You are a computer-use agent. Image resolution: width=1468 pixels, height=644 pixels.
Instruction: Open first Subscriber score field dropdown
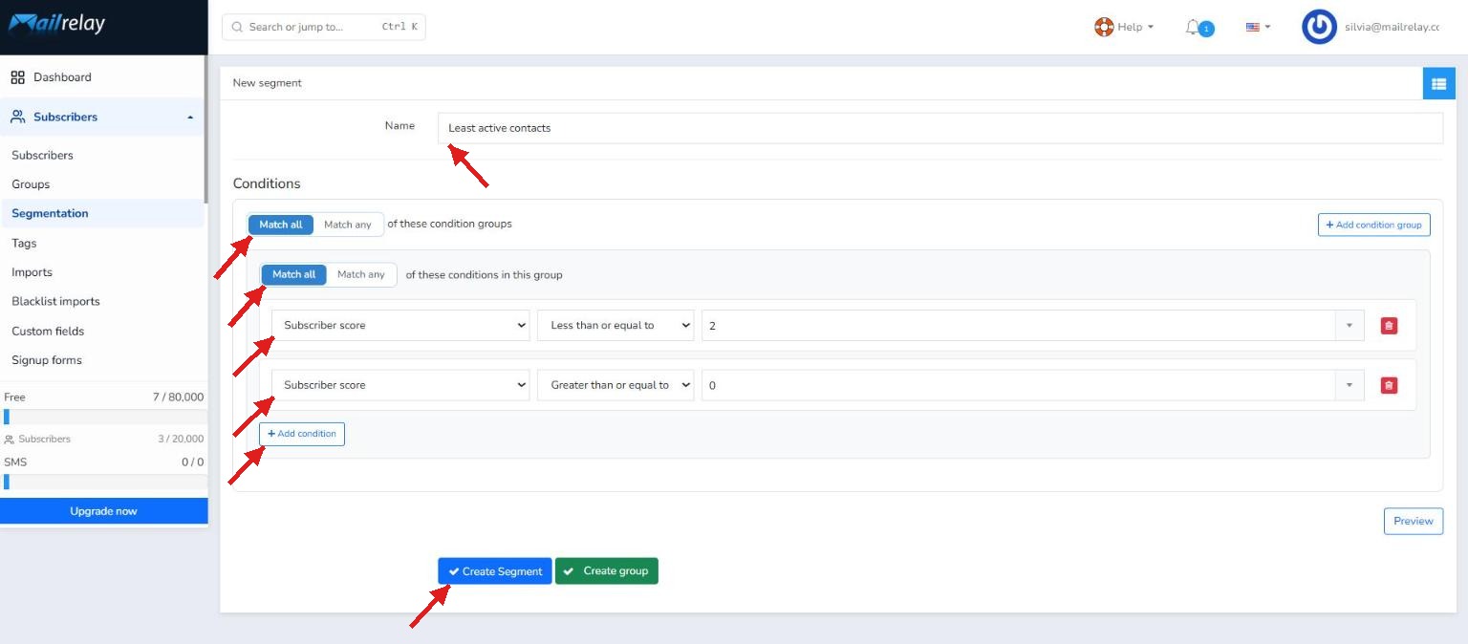coord(400,325)
